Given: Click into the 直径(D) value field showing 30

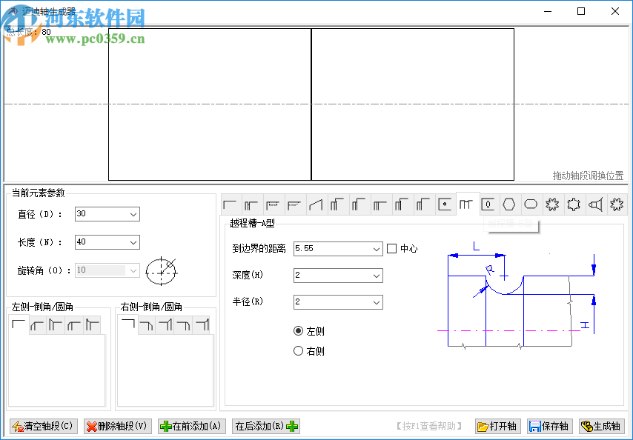Looking at the screenshot, I should click(102, 214).
